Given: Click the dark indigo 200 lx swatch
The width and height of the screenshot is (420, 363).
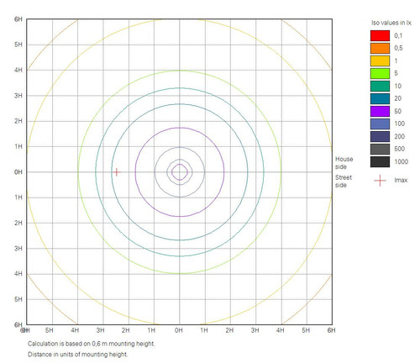Looking at the screenshot, I should pos(380,136).
